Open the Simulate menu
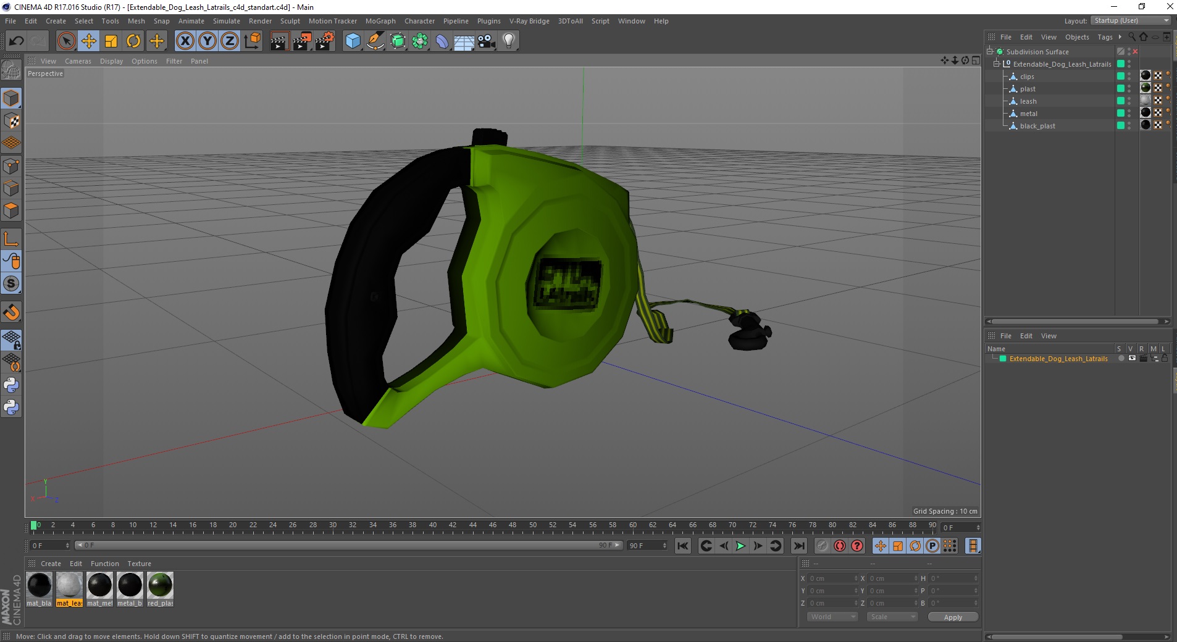Viewport: 1177px width, 642px height. pyautogui.click(x=227, y=21)
